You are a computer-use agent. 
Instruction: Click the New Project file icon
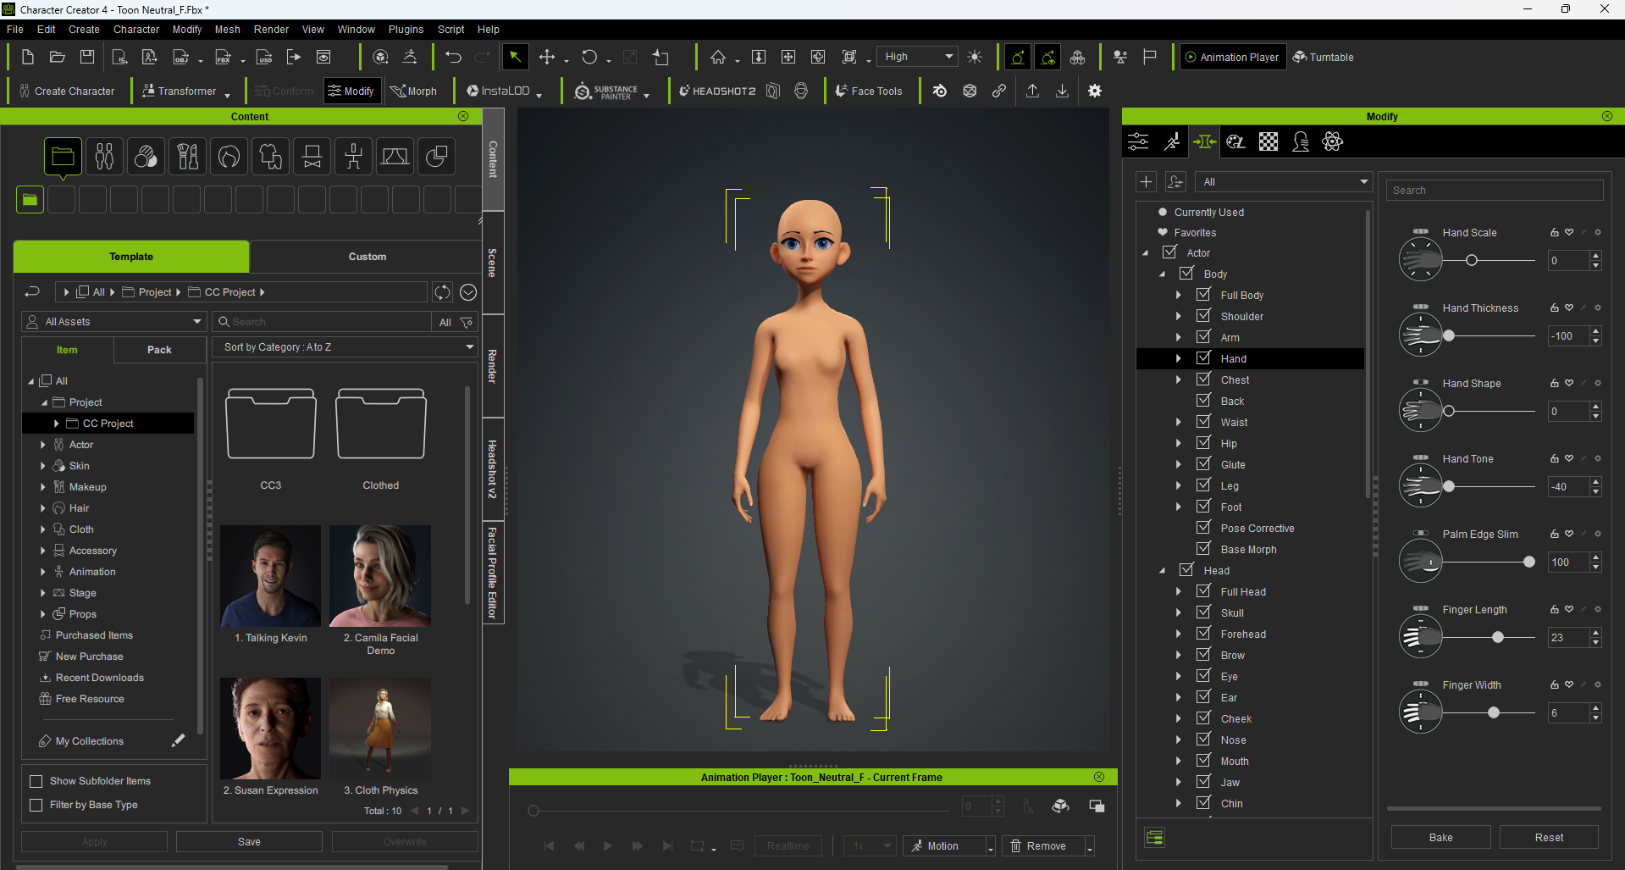point(28,57)
